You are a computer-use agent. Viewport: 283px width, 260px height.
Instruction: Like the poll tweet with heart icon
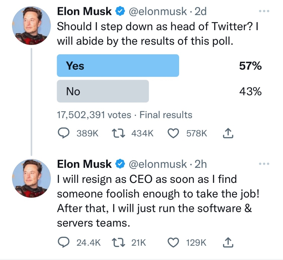pos(173,133)
